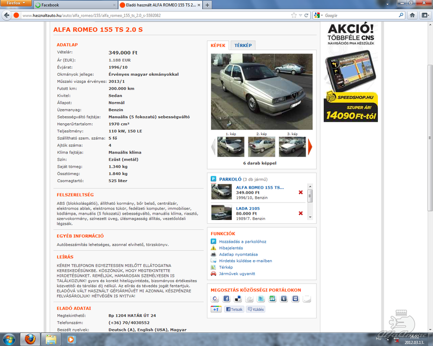Click the Járművek ugyanitt link

click(x=237, y=274)
